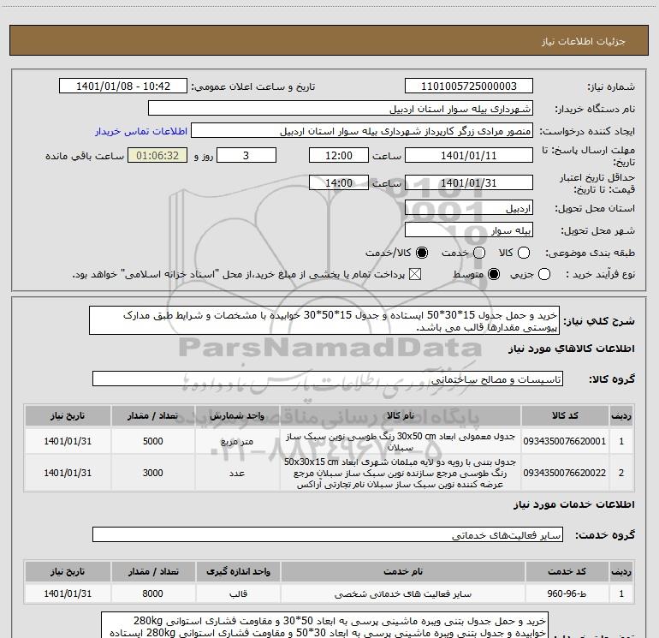Click service name سایر فعالیت های خدماتی شخصی

point(402,593)
